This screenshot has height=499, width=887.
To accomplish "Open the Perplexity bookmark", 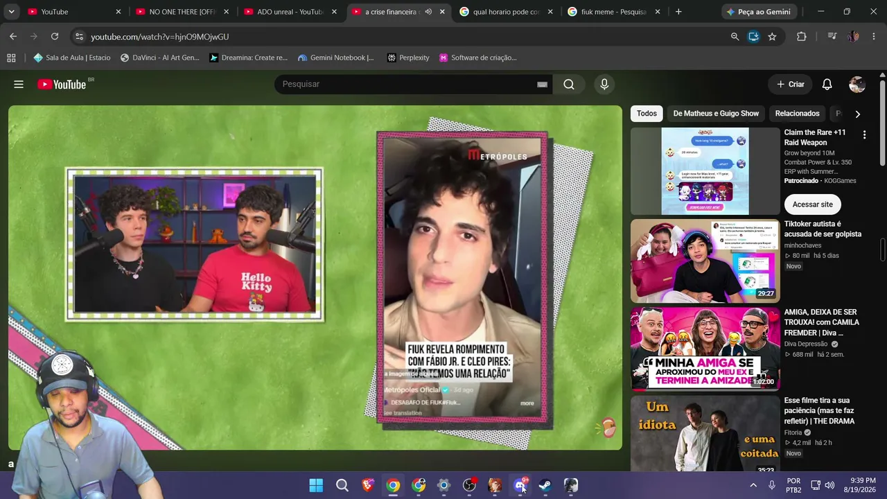I will point(408,58).
